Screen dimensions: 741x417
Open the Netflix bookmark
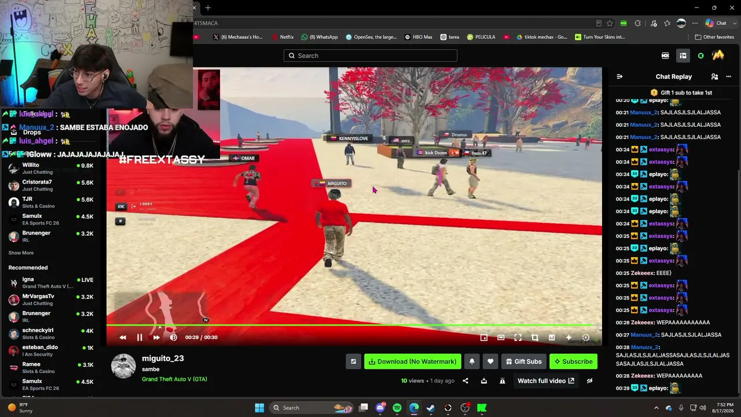(x=283, y=37)
